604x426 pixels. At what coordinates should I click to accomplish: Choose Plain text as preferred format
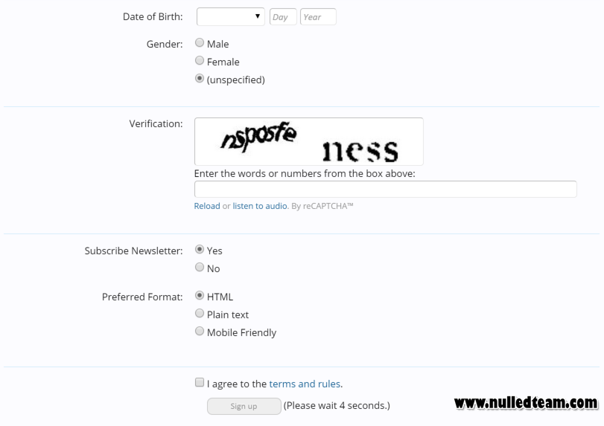tap(199, 313)
